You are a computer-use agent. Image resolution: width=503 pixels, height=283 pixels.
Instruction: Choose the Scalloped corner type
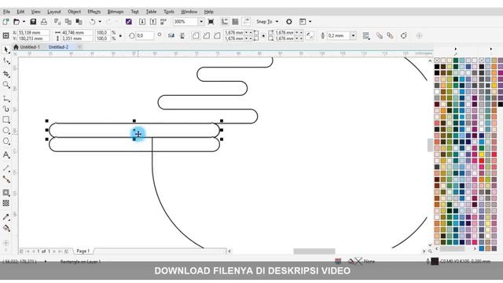tap(206, 35)
